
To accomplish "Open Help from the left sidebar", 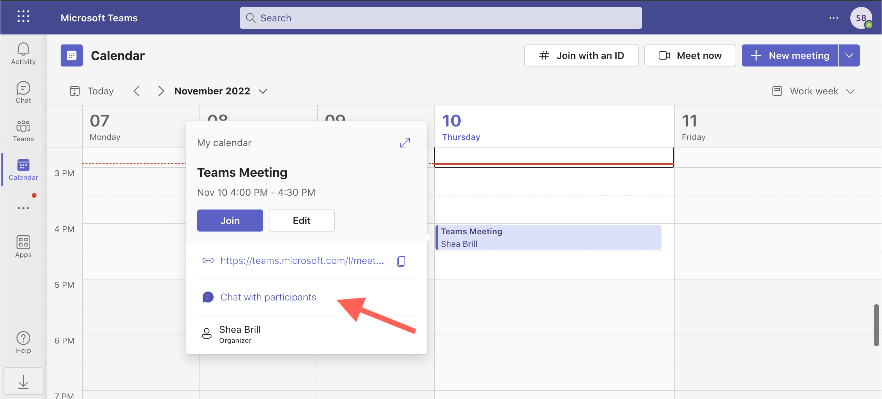I will (x=23, y=342).
